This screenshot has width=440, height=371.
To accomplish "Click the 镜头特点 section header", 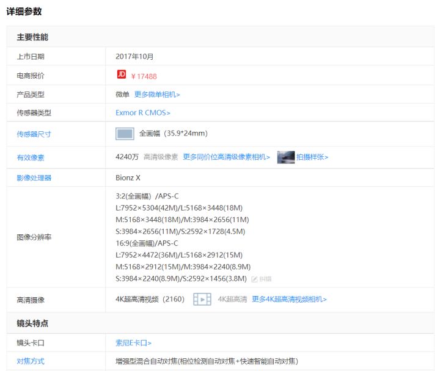I will point(32,323).
